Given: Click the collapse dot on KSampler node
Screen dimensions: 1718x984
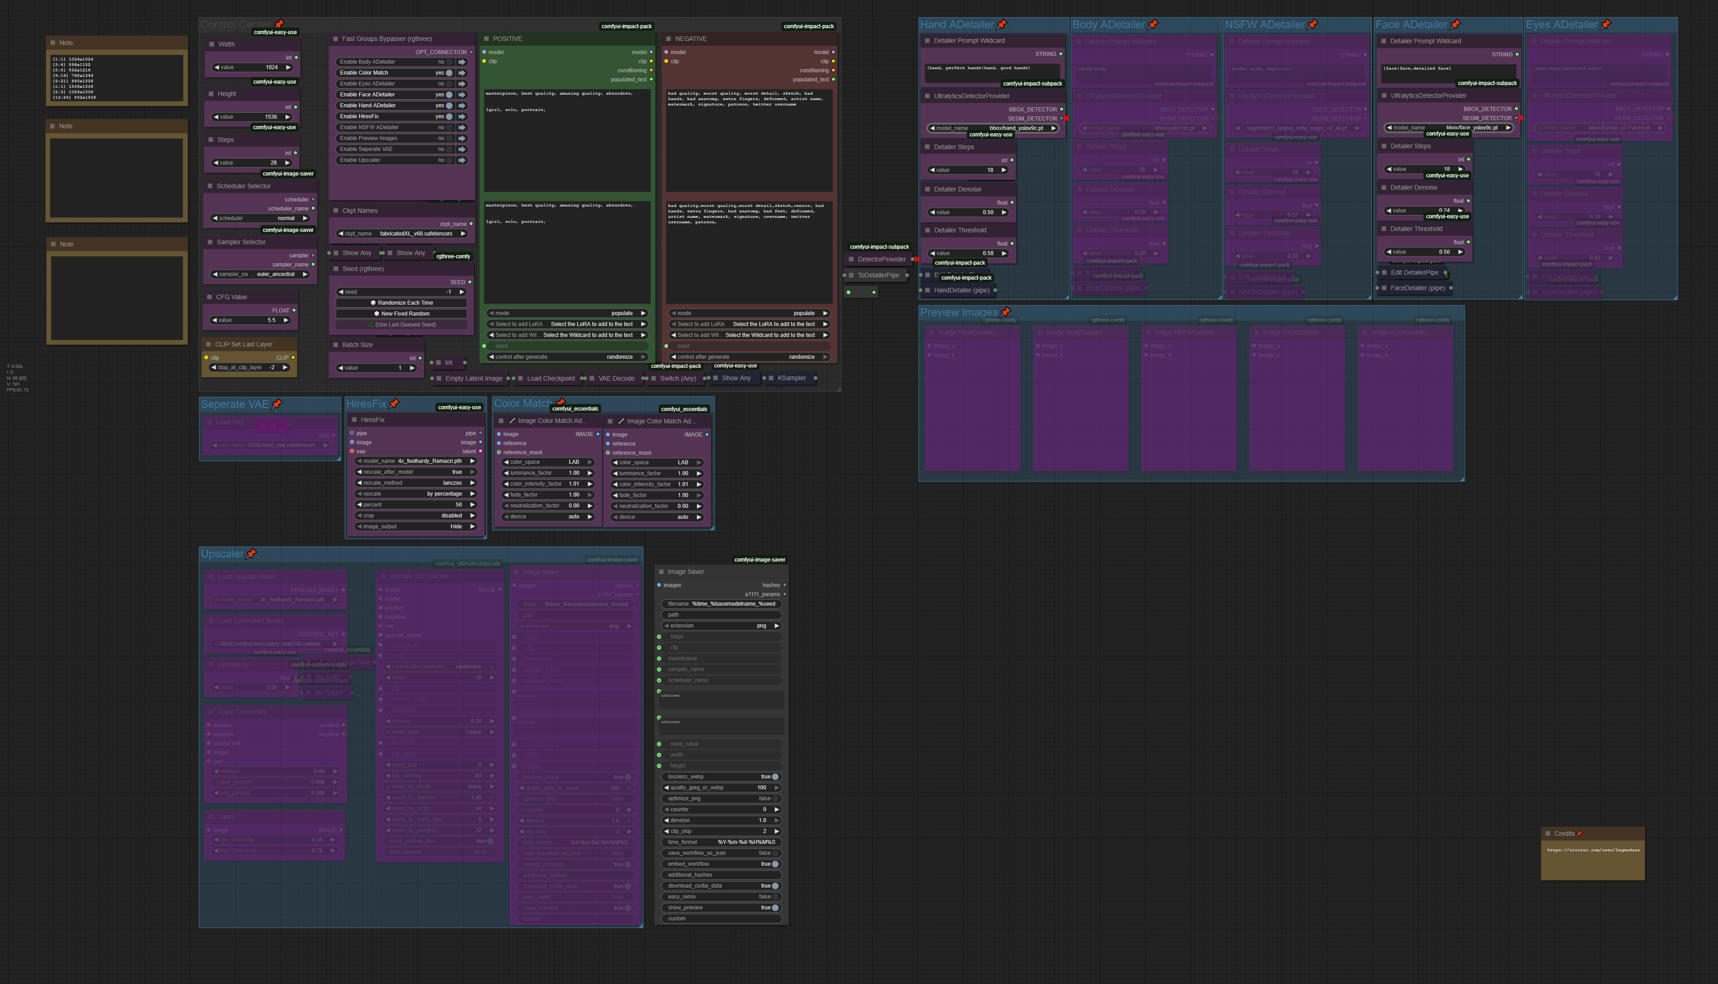Looking at the screenshot, I should click(x=771, y=378).
